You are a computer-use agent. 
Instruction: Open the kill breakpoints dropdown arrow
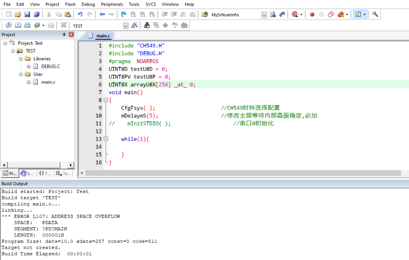pyautogui.click(x=347, y=15)
